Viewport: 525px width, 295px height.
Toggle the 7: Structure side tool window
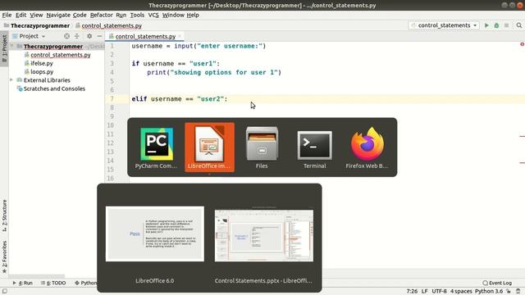click(x=4, y=216)
